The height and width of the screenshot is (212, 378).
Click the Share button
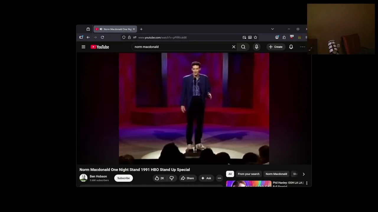(x=188, y=178)
